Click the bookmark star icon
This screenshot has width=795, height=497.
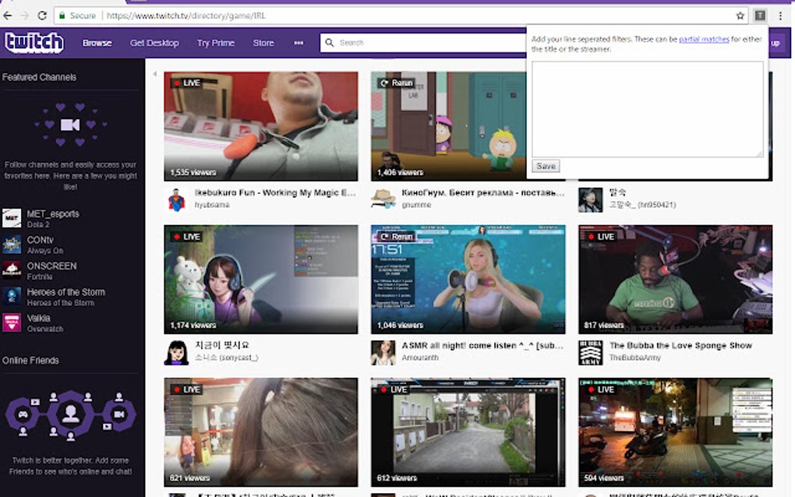point(740,14)
